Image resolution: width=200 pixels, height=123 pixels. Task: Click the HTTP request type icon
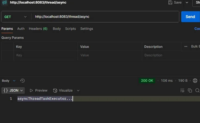[x=5, y=2]
